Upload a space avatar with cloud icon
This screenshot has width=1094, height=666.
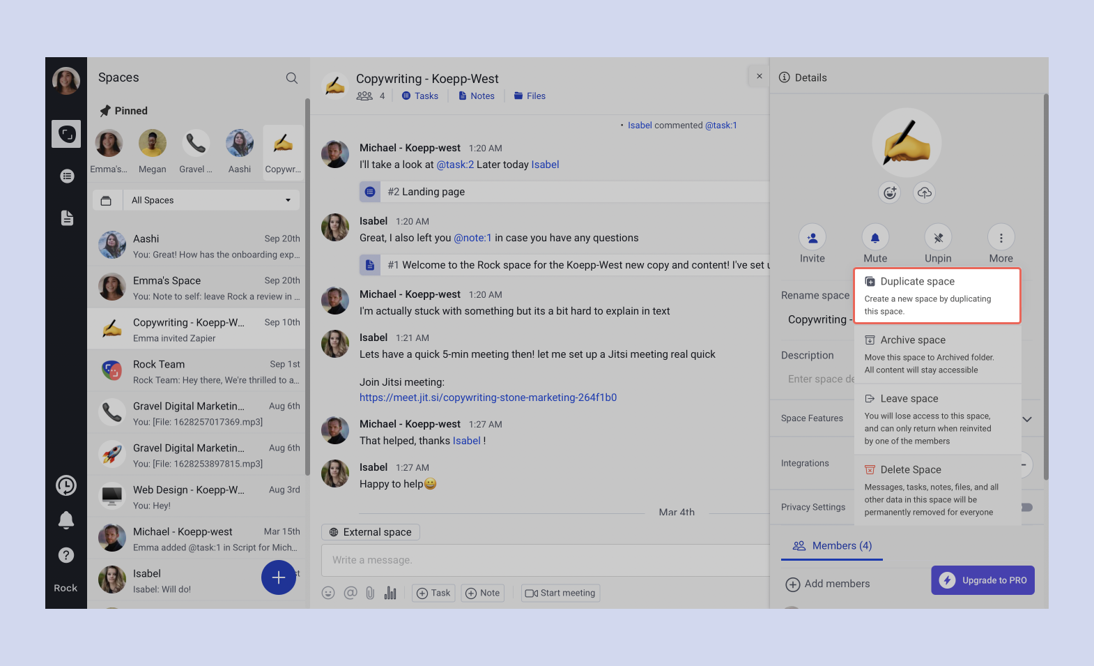pyautogui.click(x=924, y=193)
